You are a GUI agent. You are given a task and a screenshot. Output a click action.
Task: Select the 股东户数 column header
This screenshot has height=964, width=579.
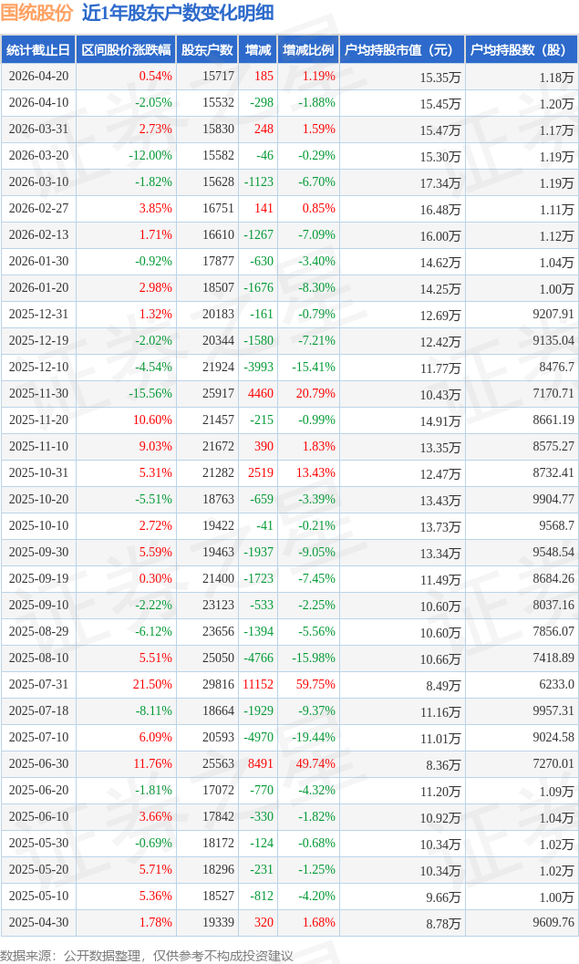point(207,50)
